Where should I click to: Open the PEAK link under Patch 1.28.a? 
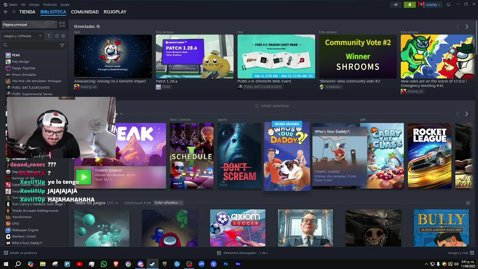click(x=163, y=87)
